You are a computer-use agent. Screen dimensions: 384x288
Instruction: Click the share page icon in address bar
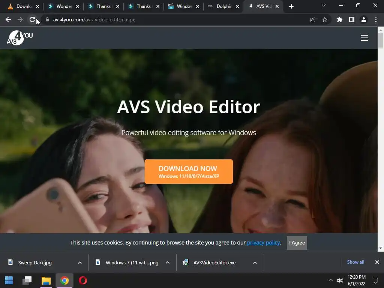(x=313, y=19)
